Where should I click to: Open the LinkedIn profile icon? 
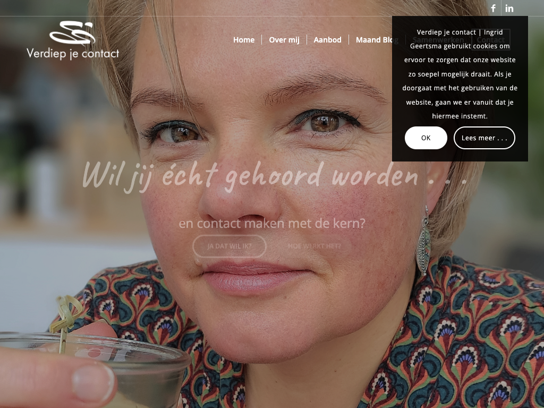pyautogui.click(x=509, y=8)
